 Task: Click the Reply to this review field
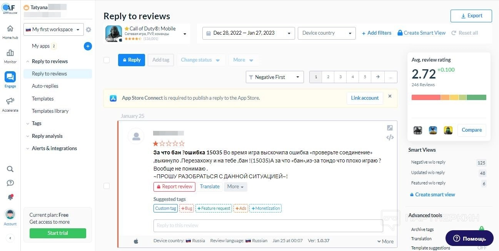[268, 226]
